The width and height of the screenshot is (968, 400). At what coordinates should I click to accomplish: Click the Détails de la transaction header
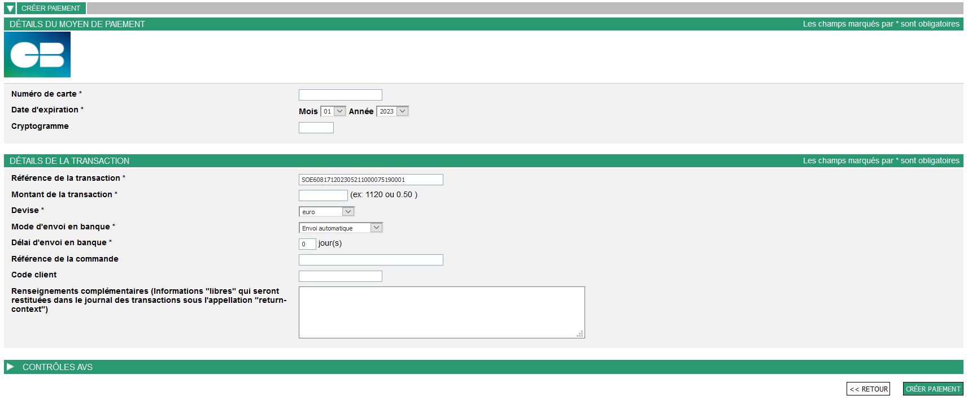tap(69, 161)
